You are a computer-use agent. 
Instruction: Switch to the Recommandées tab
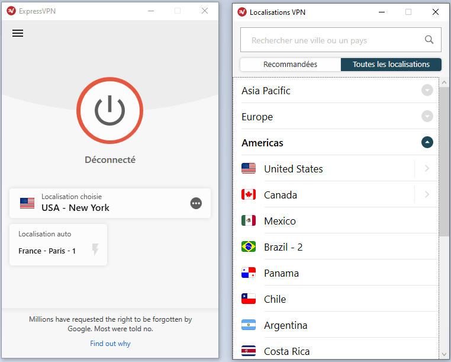pos(291,65)
